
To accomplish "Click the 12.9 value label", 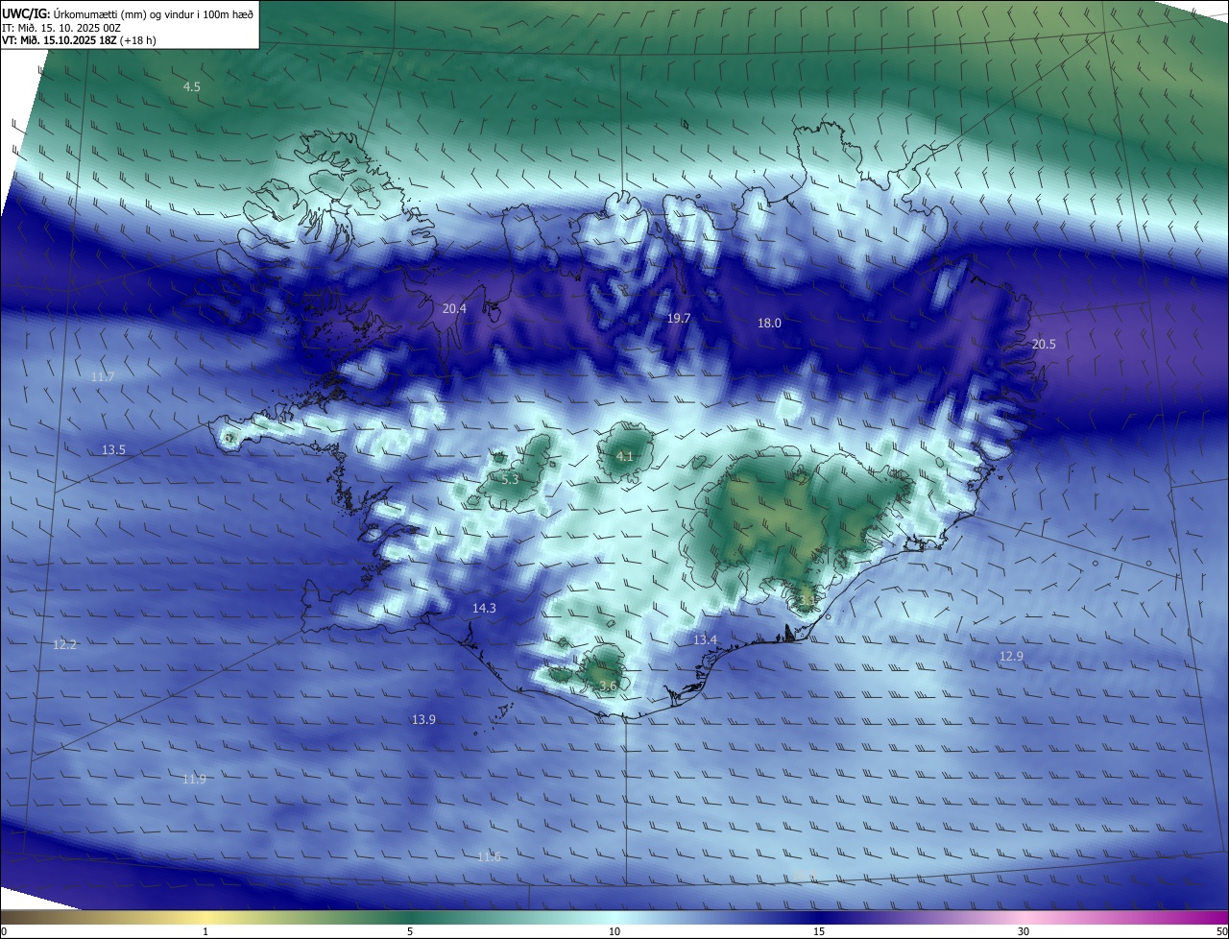I will coord(1011,656).
